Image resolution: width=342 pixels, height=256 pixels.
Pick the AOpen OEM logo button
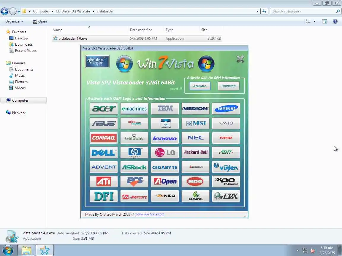point(165,182)
